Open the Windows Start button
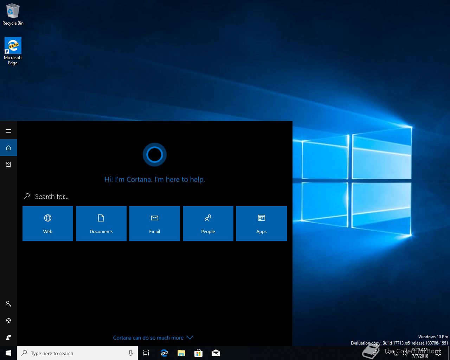 [x=8, y=353]
